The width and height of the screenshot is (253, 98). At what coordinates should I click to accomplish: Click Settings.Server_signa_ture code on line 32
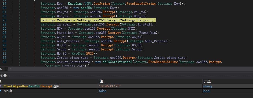pyautogui.click(x=115, y=58)
